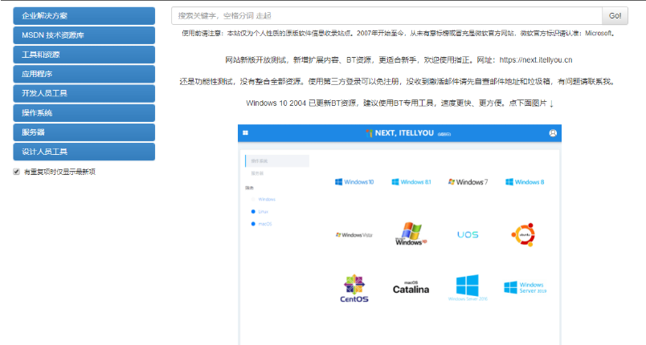Click the UOS logo
Screen dimensions: 646x345
pyautogui.click(x=468, y=234)
